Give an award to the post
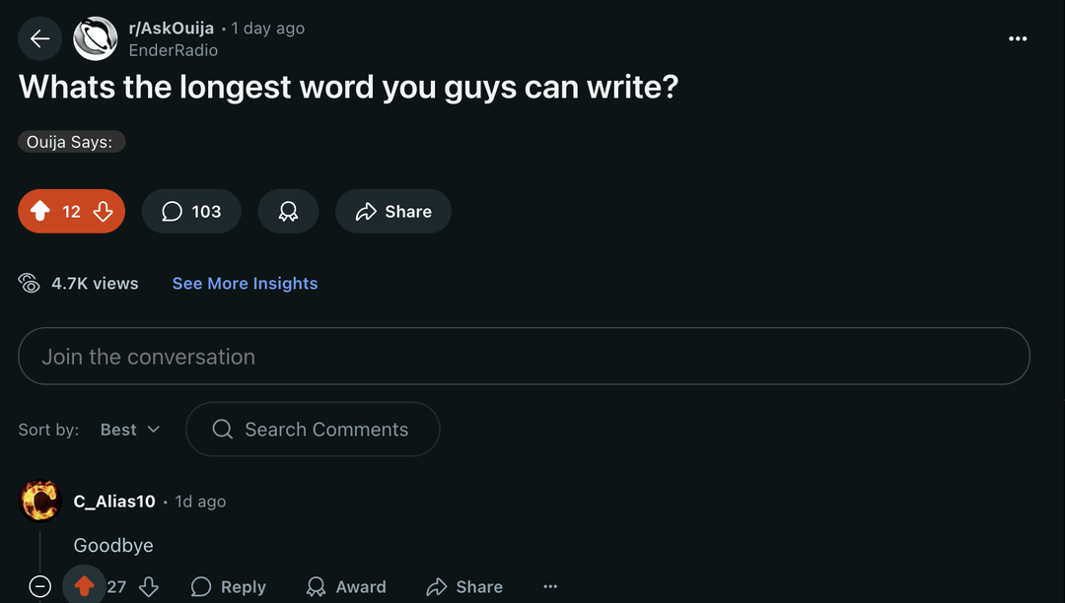The width and height of the screenshot is (1065, 603). (x=288, y=211)
